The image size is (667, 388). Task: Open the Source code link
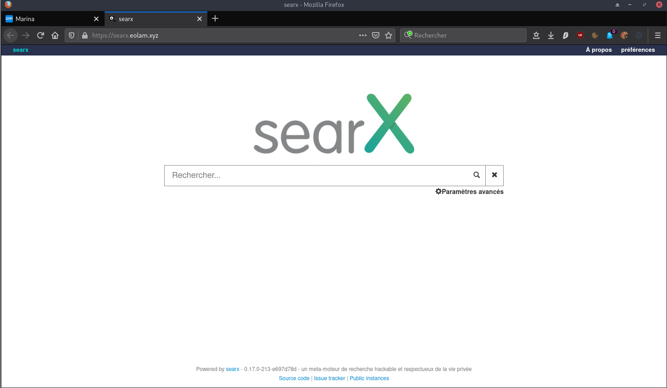[294, 378]
